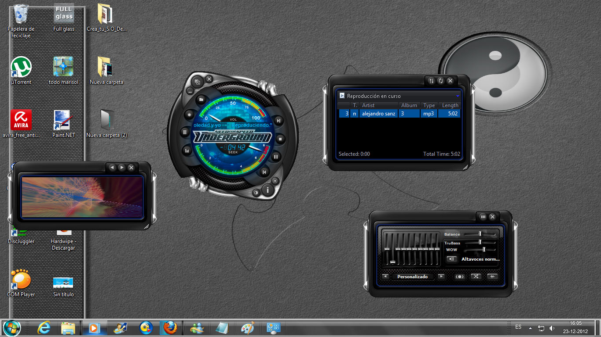Go to previous preset before Personalizado
The height and width of the screenshot is (337, 601).
point(385,276)
